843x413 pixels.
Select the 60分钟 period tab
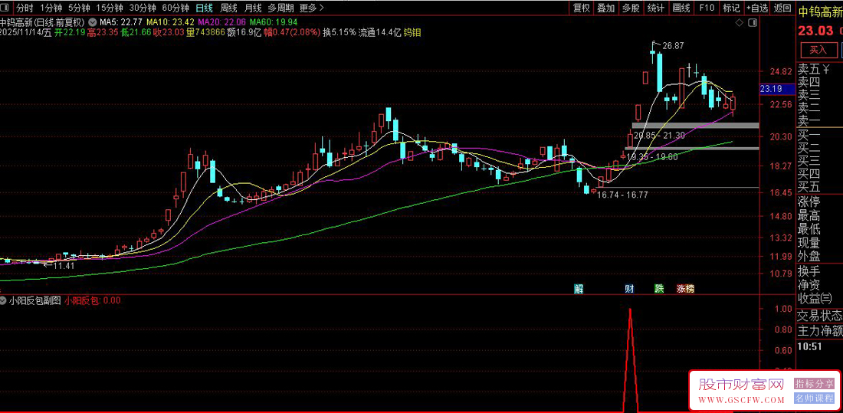tap(175, 8)
